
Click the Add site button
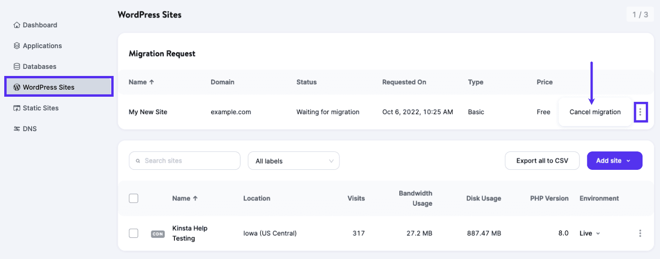[x=614, y=161]
